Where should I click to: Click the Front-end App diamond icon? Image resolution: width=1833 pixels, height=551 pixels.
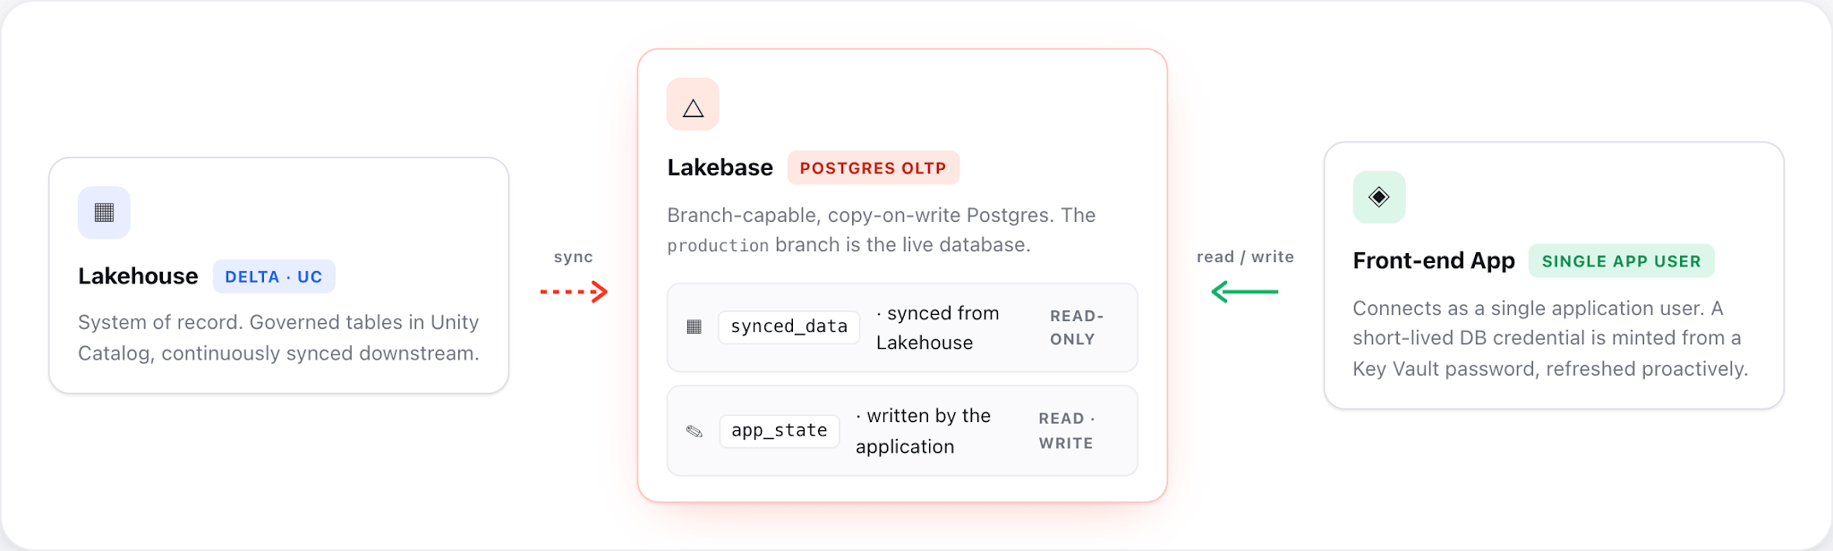tap(1379, 197)
